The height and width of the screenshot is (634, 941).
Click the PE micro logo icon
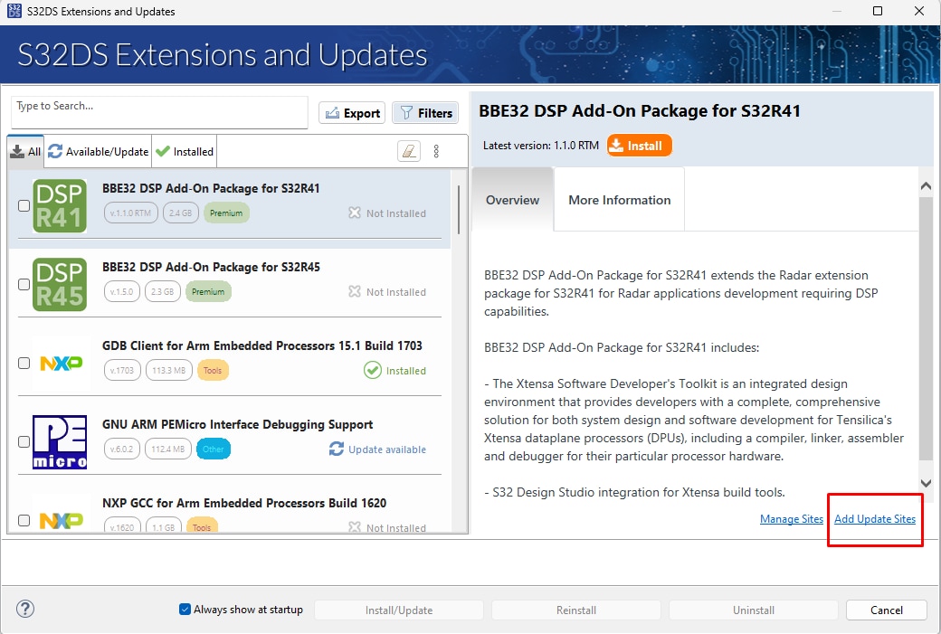click(60, 441)
